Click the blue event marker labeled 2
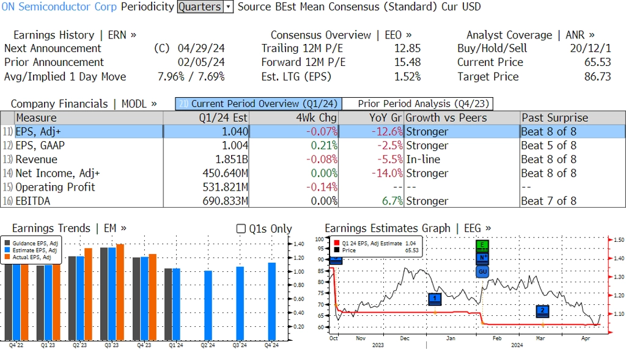Image resolution: width=626 pixels, height=350 pixels. pos(542,312)
